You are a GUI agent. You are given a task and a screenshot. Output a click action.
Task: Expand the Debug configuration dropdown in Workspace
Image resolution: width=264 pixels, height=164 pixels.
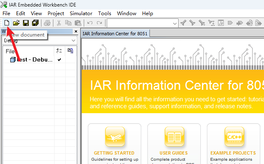(x=73, y=41)
